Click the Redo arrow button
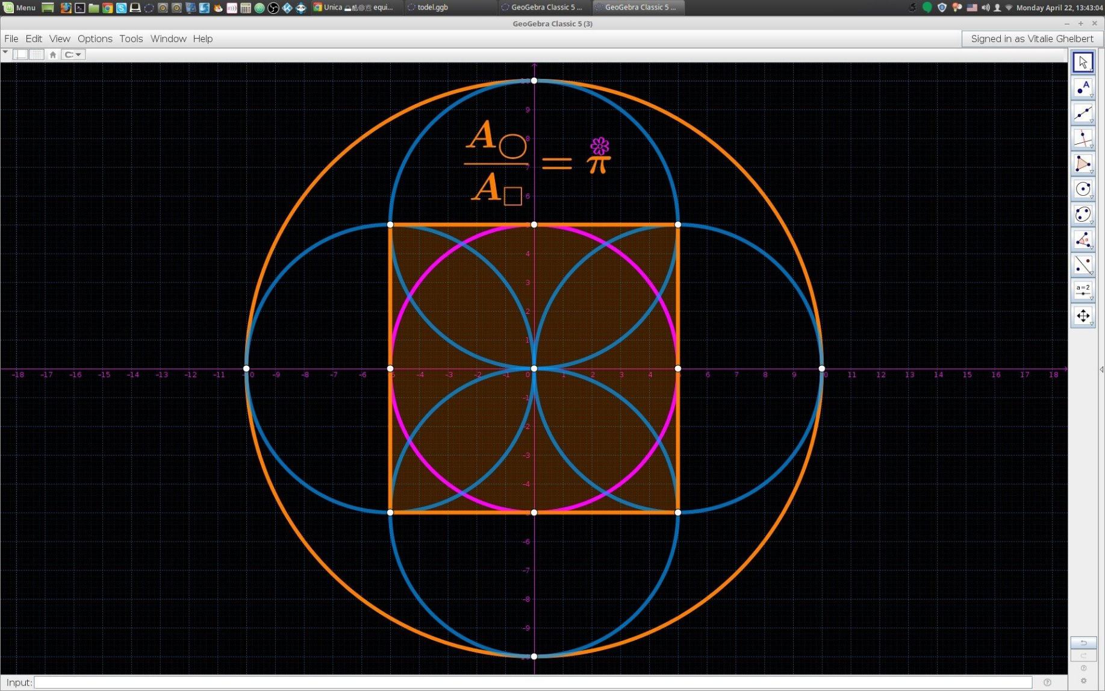Image resolution: width=1105 pixels, height=691 pixels. [1083, 655]
